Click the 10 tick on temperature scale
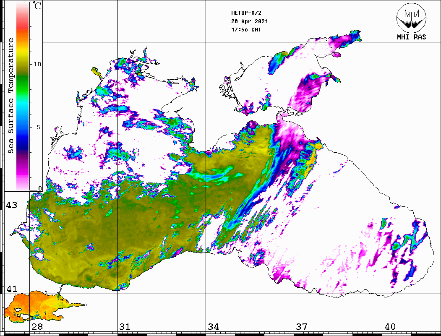441x336 pixels. pyautogui.click(x=37, y=64)
